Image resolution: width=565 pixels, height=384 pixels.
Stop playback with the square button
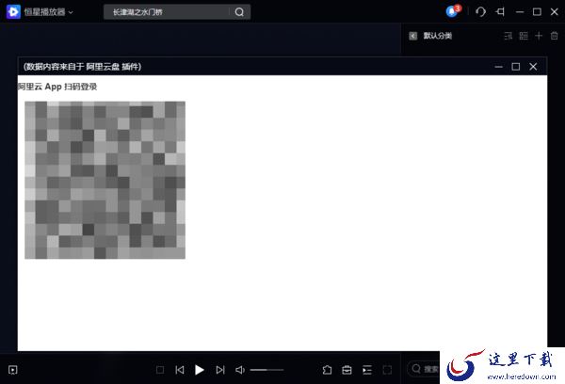160,370
